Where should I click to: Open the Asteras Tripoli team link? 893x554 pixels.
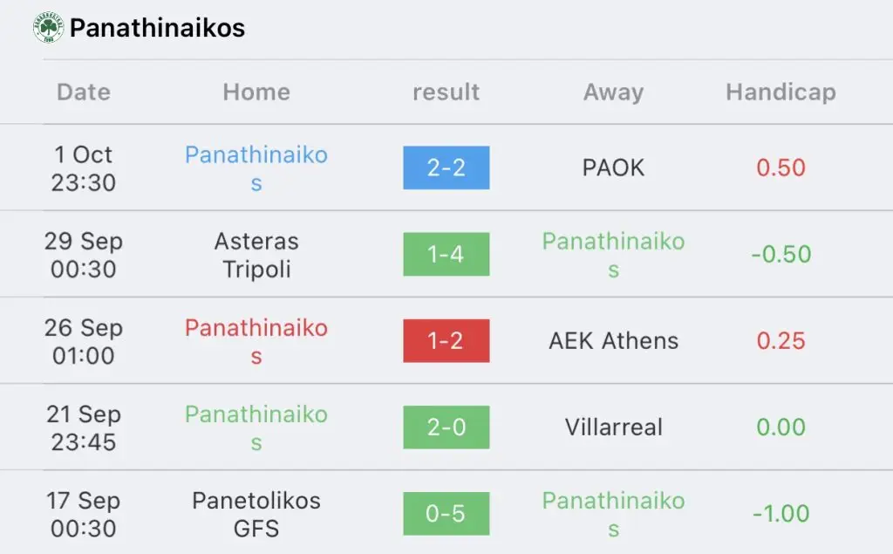(x=256, y=255)
